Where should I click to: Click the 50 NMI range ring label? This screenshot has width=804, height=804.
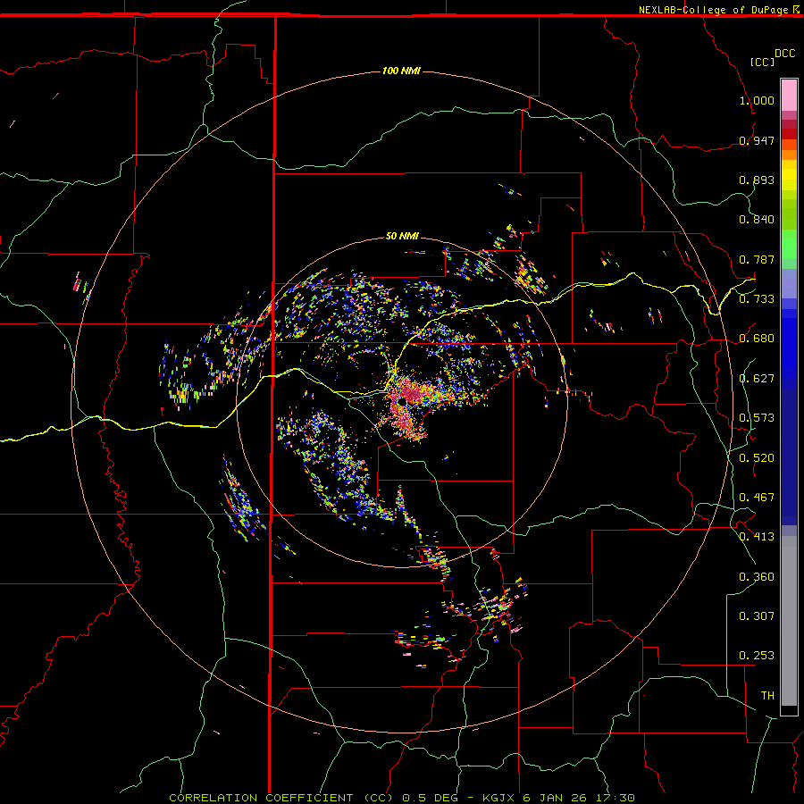pyautogui.click(x=402, y=236)
